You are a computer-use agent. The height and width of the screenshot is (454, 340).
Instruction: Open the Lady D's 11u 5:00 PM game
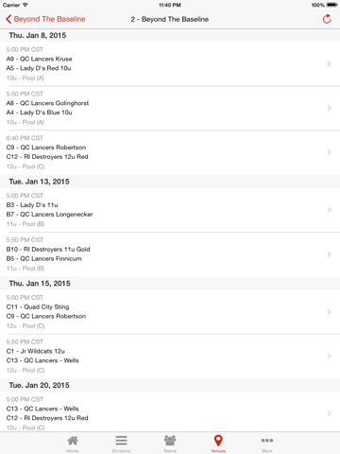pos(170,210)
